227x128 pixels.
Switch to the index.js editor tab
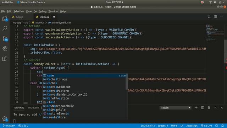(46, 17)
